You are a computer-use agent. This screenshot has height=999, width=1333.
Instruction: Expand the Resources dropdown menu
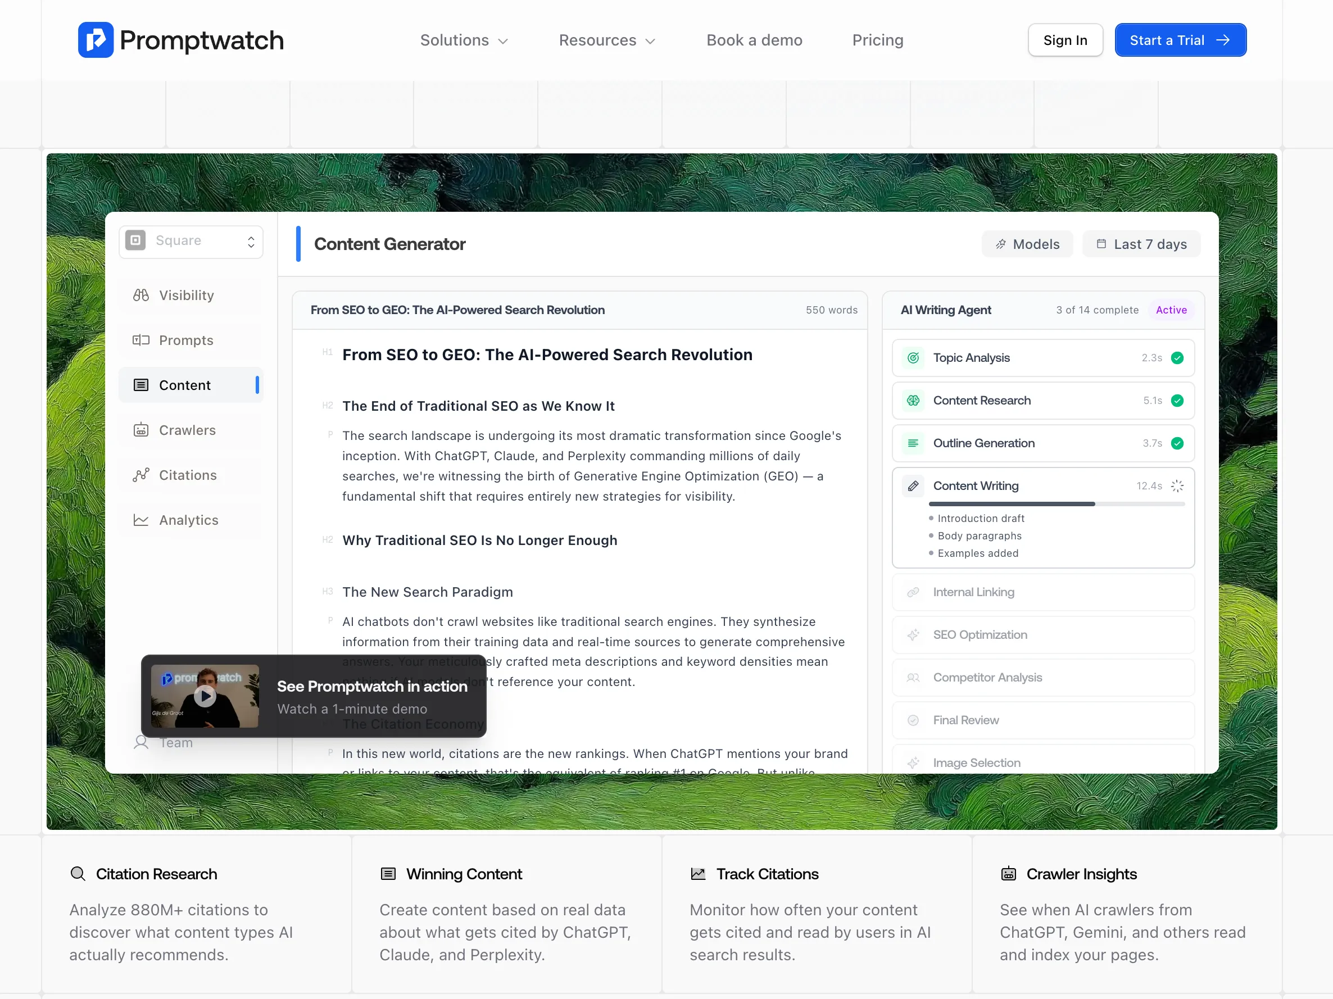point(606,40)
